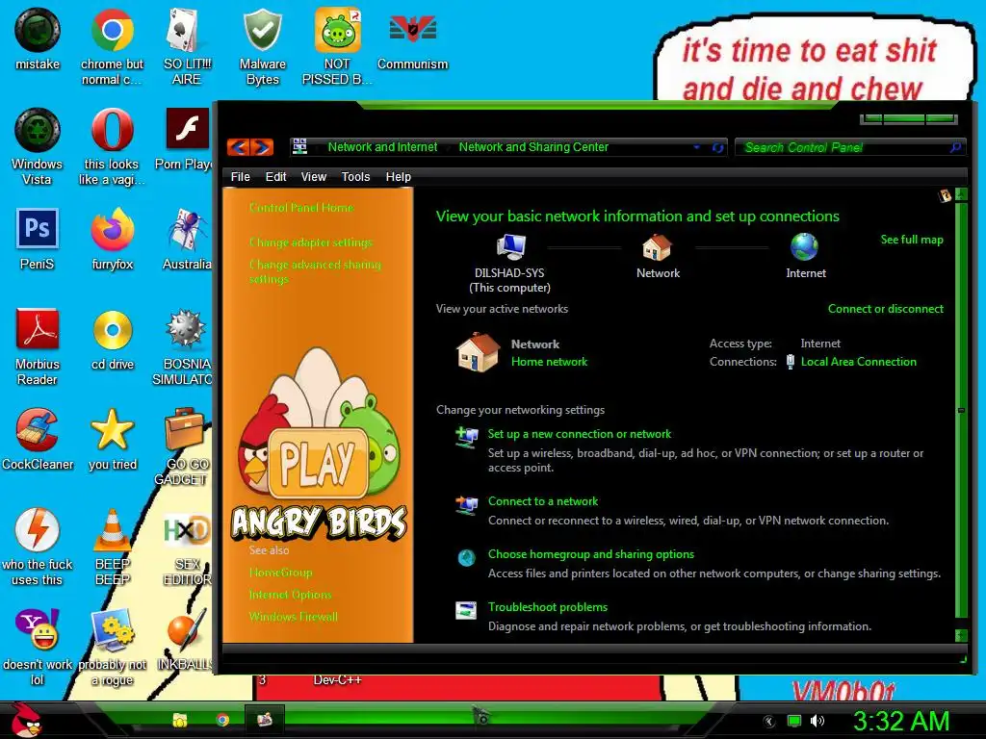Image resolution: width=986 pixels, height=739 pixels.
Task: Click 'Connect to a network' link
Action: click(x=543, y=500)
